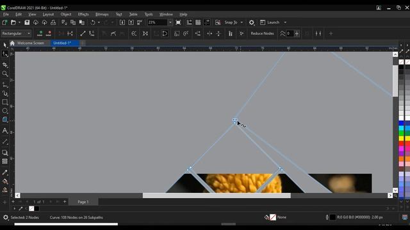410x230 pixels.
Task: Select the Freehand curve tool
Action: click(4, 84)
